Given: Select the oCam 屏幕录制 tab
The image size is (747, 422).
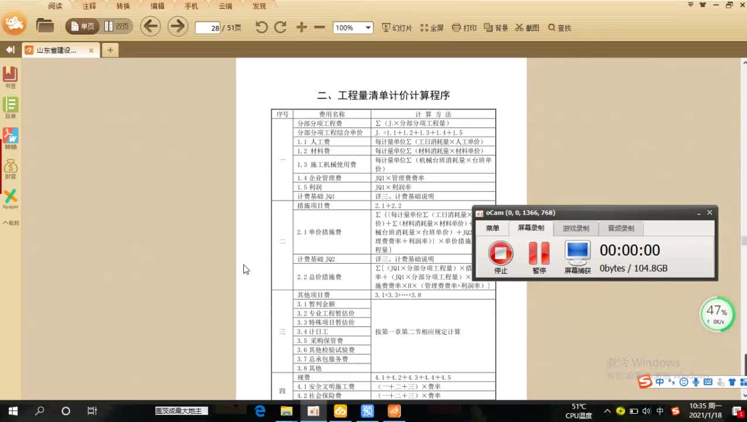Looking at the screenshot, I should click(531, 228).
